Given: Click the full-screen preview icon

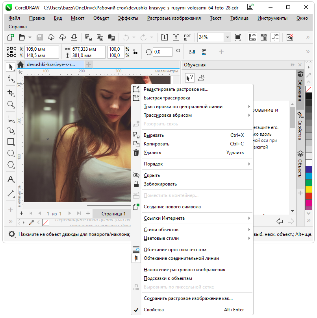Looking at the screenshot, I should tap(238, 37).
